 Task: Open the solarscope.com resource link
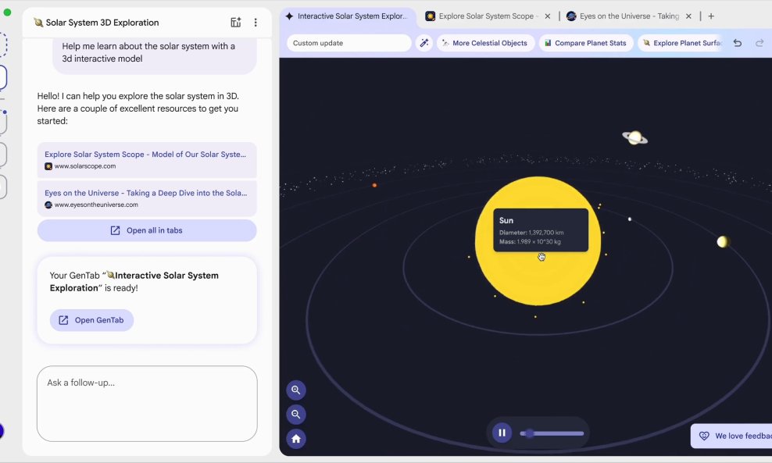[x=146, y=159]
